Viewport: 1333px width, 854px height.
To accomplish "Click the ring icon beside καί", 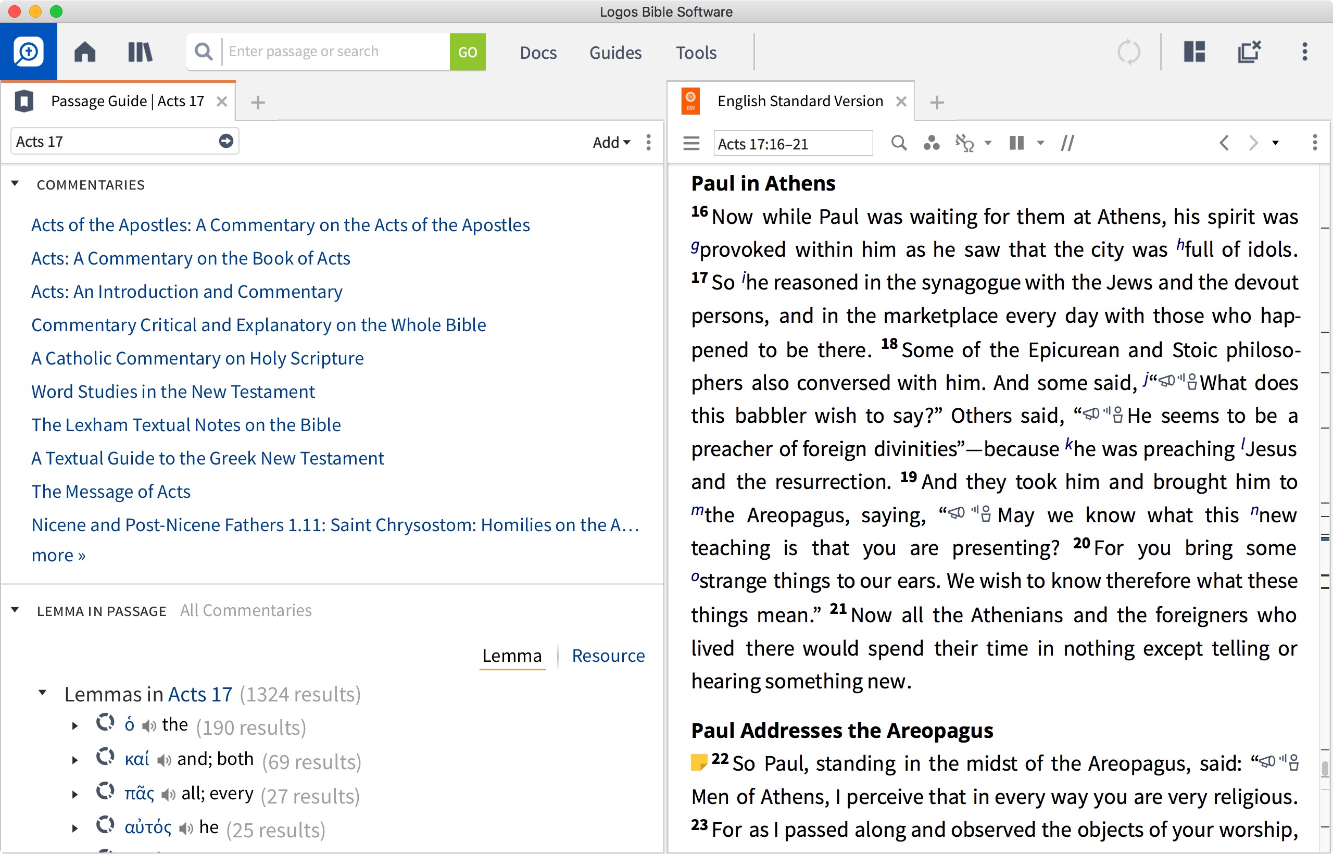I will tap(105, 757).
